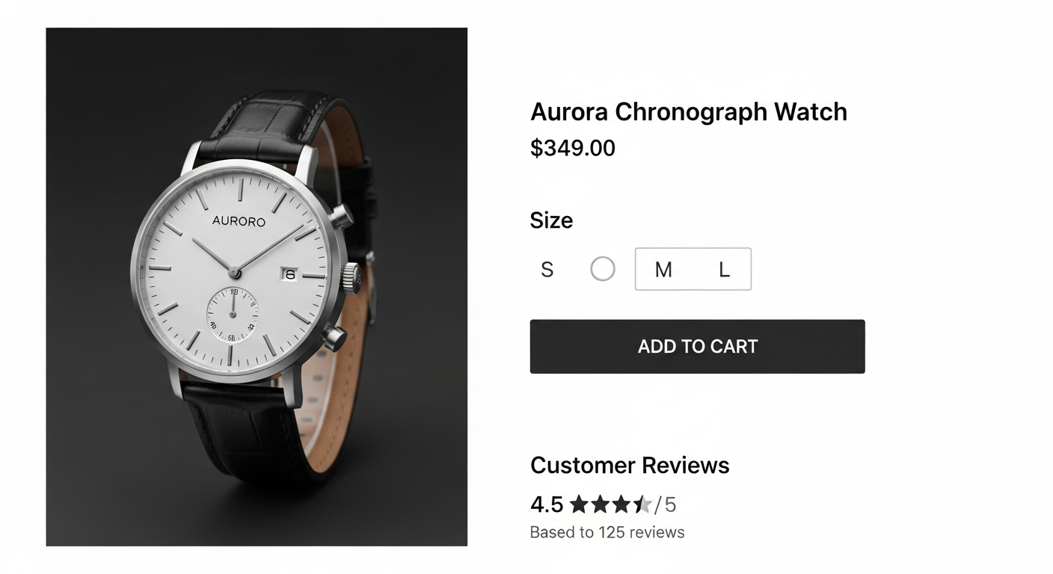The width and height of the screenshot is (1053, 574).
Task: Click the date window on the watch face
Action: [289, 274]
